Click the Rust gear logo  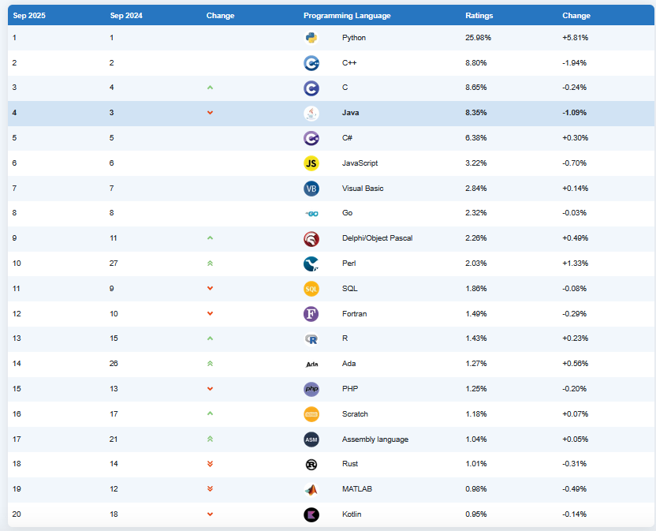coord(311,465)
